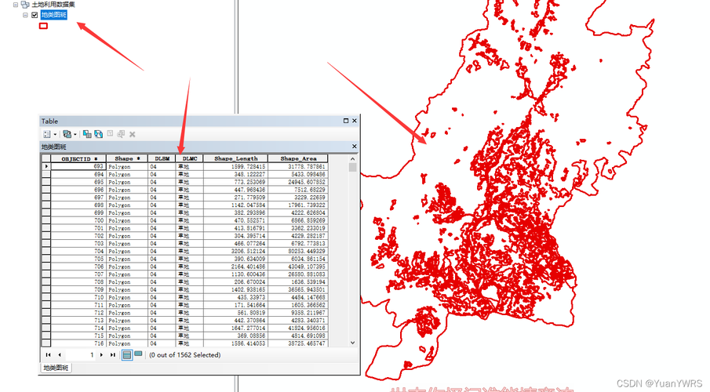Open the Table Options menu icon
Image resolution: width=710 pixels, height=392 pixels.
point(46,134)
